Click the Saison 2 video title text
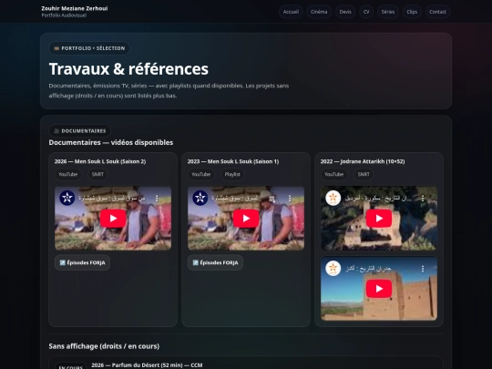 point(112,199)
